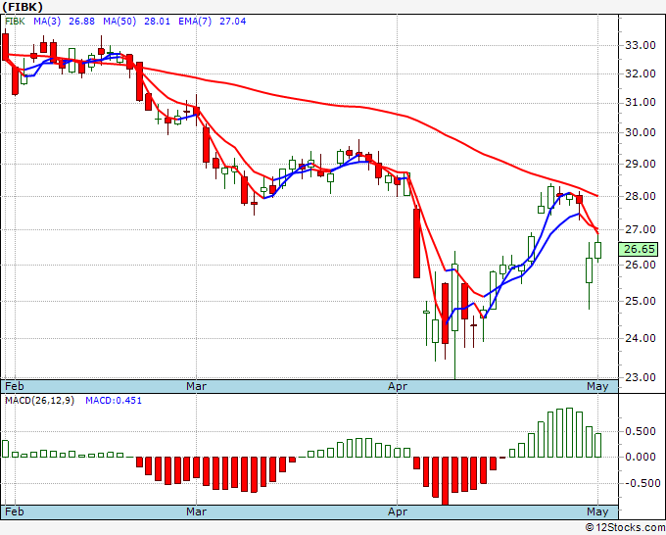Click the May label on price chart axis
This screenshot has width=666, height=535.
[597, 386]
